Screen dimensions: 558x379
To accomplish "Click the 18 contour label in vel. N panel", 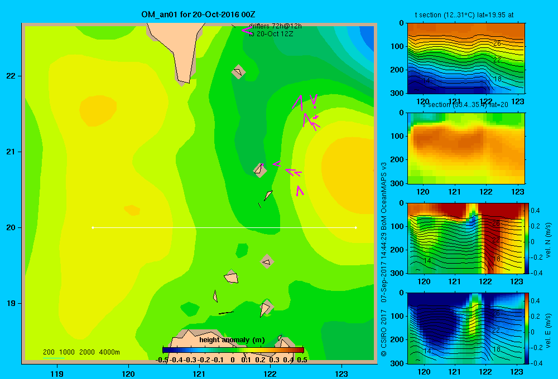I will (x=497, y=259).
